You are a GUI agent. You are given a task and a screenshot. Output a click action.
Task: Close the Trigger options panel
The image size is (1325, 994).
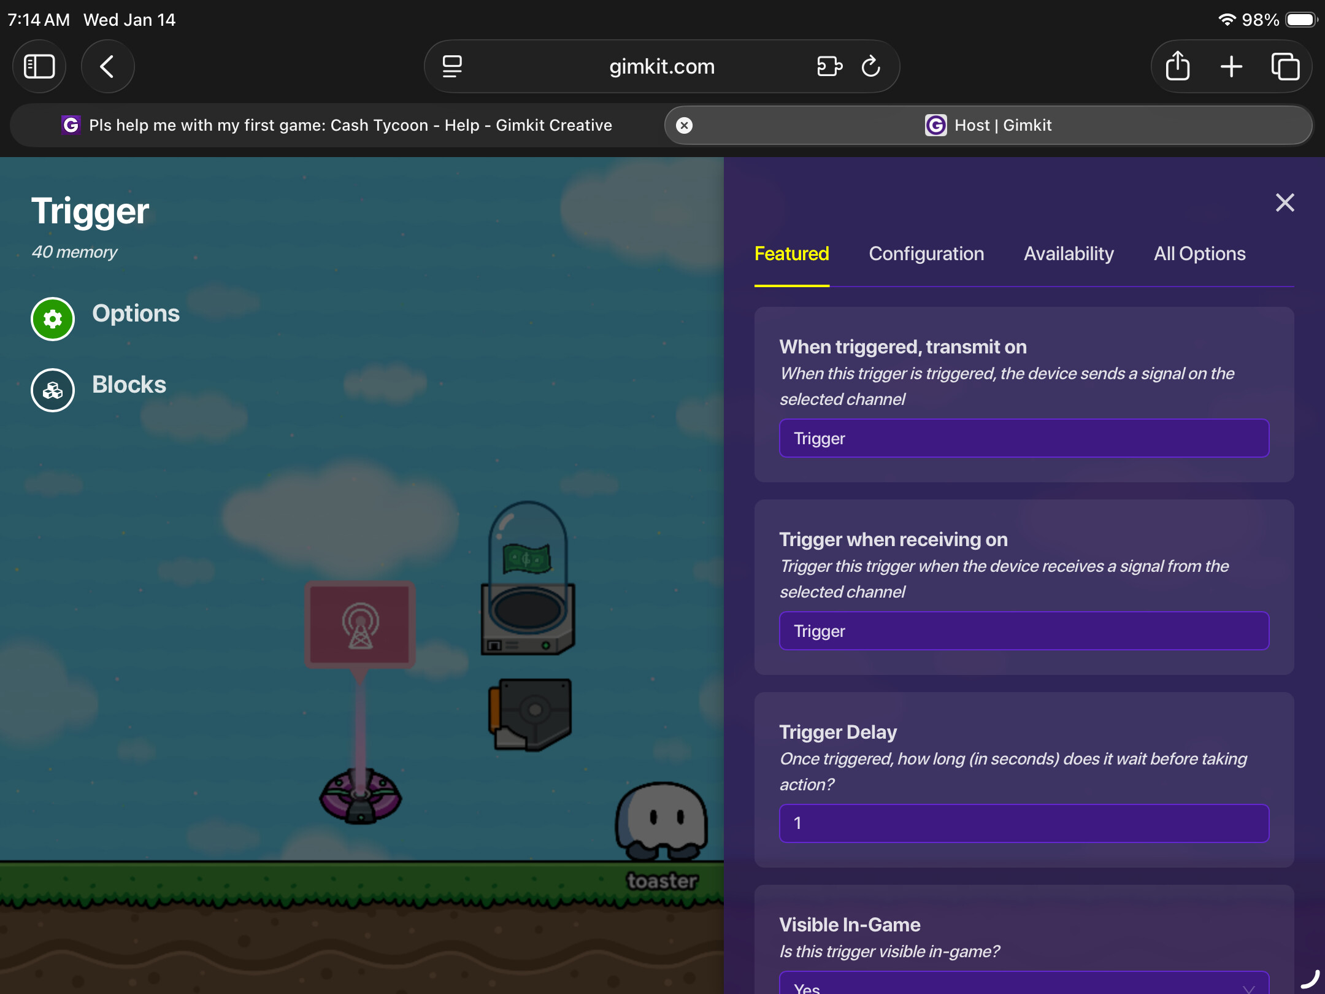(1285, 202)
